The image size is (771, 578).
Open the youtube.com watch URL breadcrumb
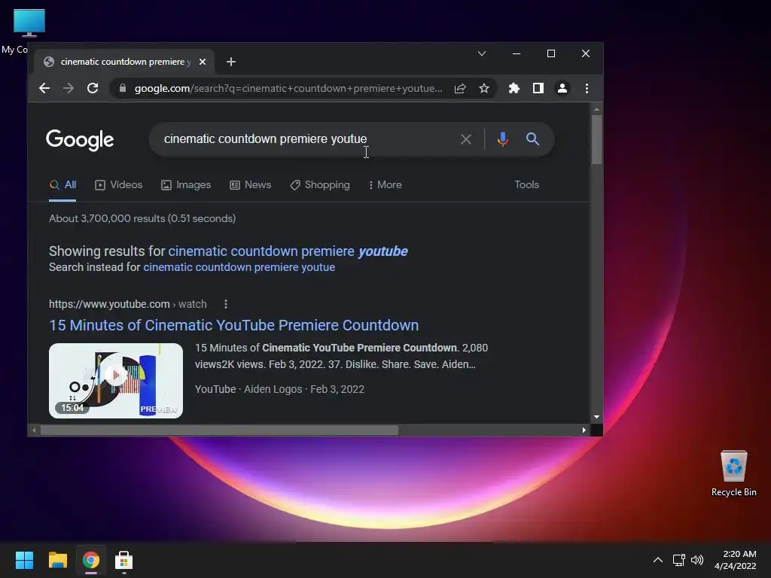pyautogui.click(x=128, y=304)
